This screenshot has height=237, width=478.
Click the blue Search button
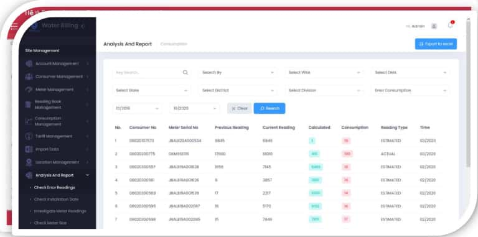(269, 108)
